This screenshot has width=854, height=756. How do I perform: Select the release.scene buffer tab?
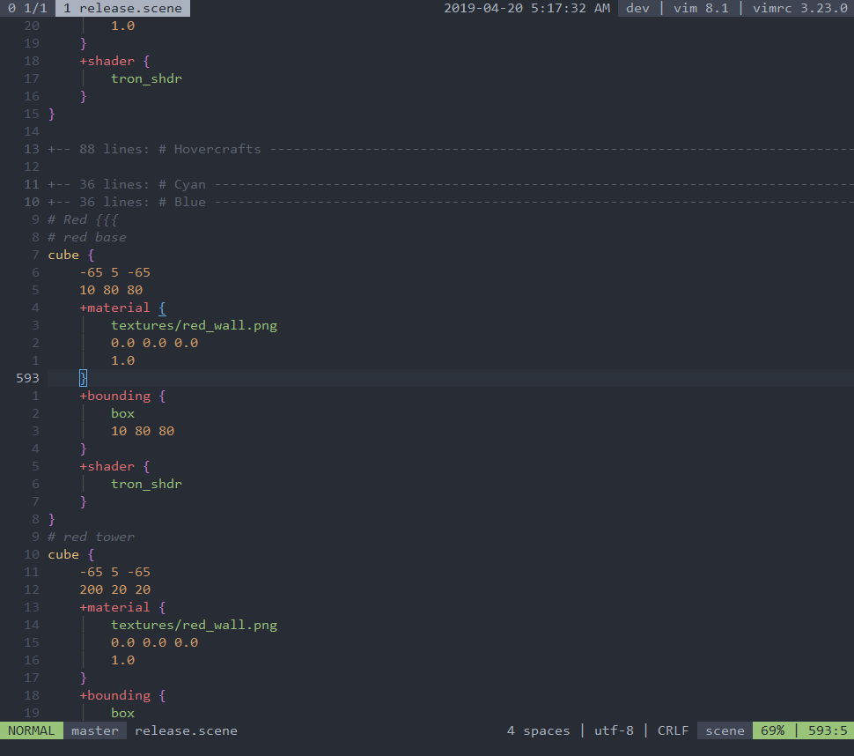pos(122,8)
